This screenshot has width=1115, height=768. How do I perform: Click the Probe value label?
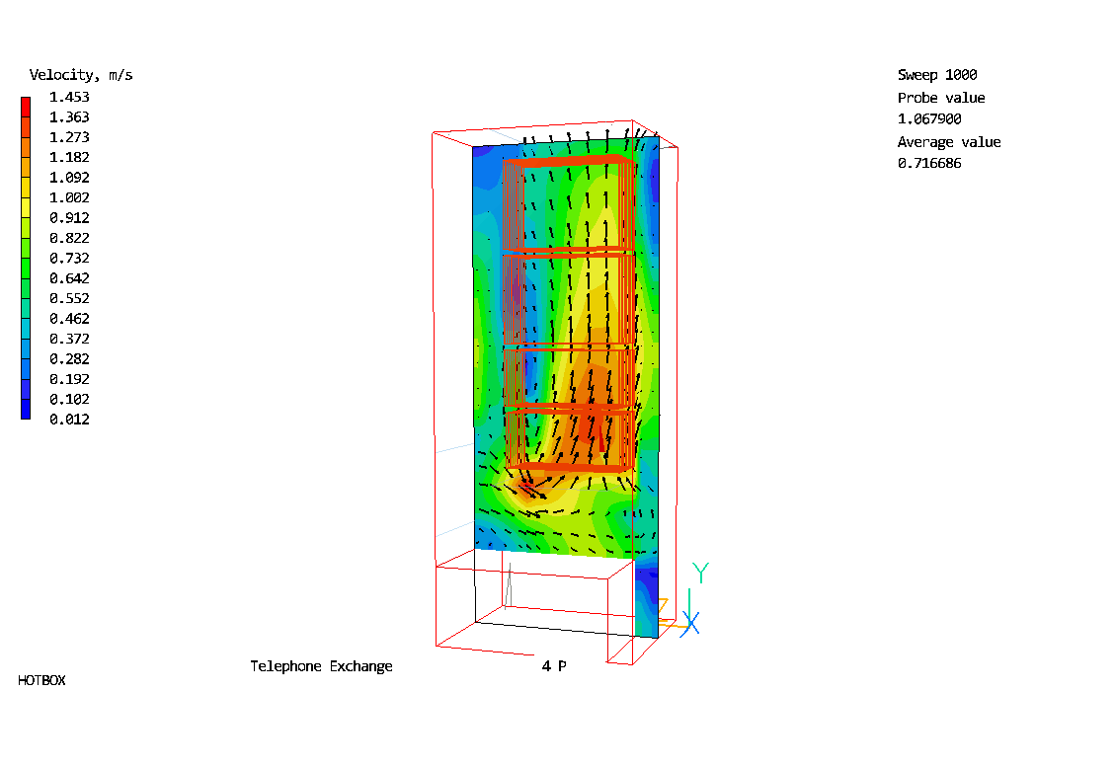(x=940, y=98)
